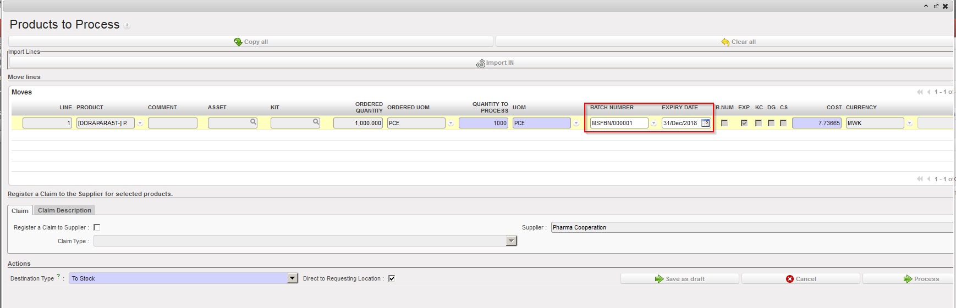The width and height of the screenshot is (956, 308).
Task: Collapse the window with the up-arrow icon
Action: 926,6
